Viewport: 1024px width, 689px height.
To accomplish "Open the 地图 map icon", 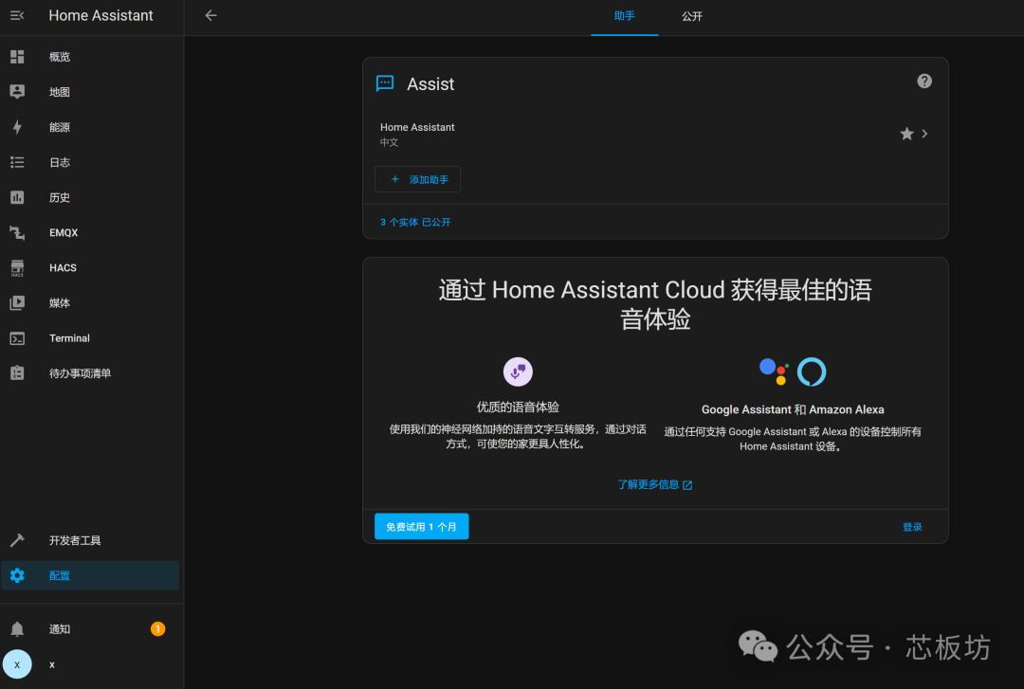I will 17,92.
